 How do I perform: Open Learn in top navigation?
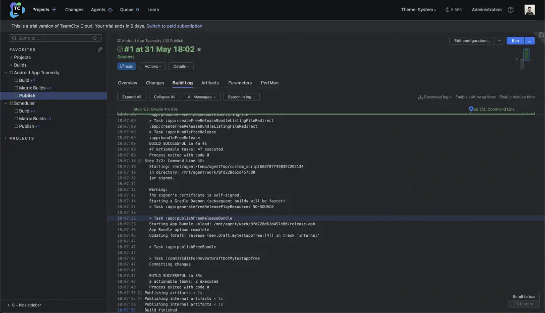pos(153,10)
